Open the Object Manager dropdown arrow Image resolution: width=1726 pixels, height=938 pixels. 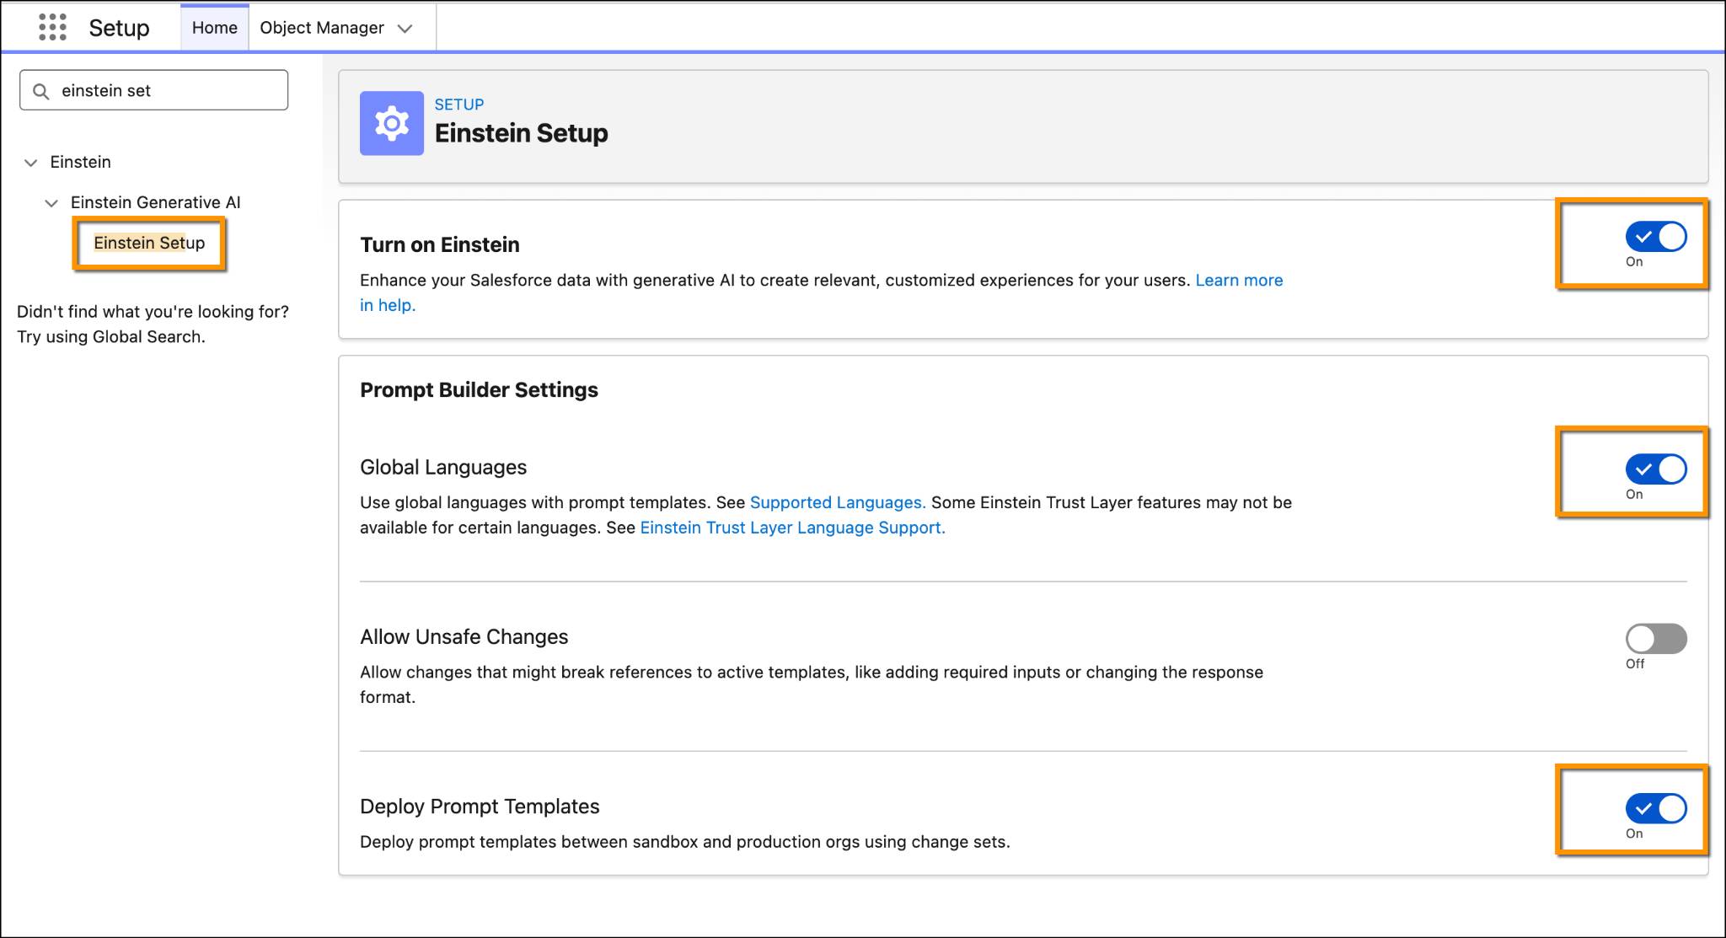405,29
